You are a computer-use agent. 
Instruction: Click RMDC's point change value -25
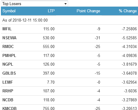(x=97, y=47)
